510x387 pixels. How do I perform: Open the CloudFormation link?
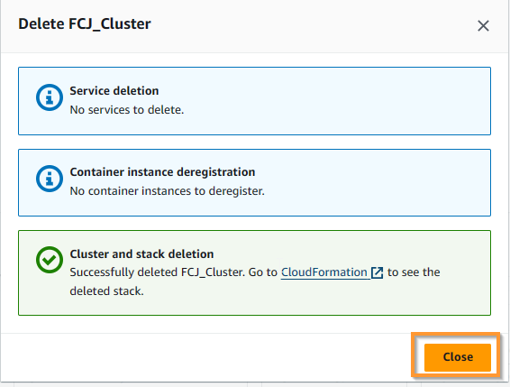324,272
